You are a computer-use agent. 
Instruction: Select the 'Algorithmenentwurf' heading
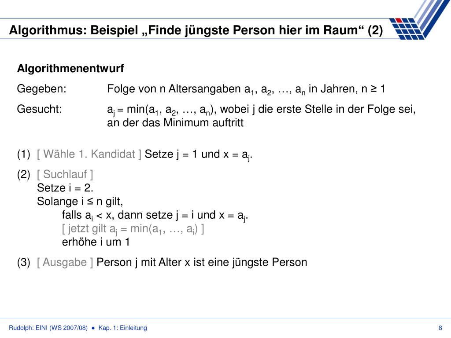70,69
